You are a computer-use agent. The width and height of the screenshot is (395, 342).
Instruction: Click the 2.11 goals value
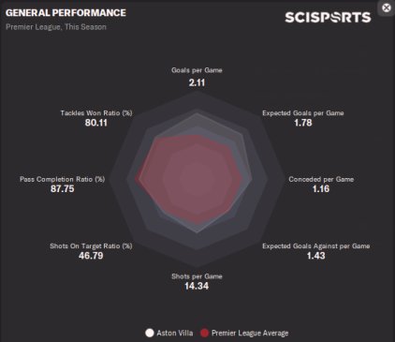197,82
